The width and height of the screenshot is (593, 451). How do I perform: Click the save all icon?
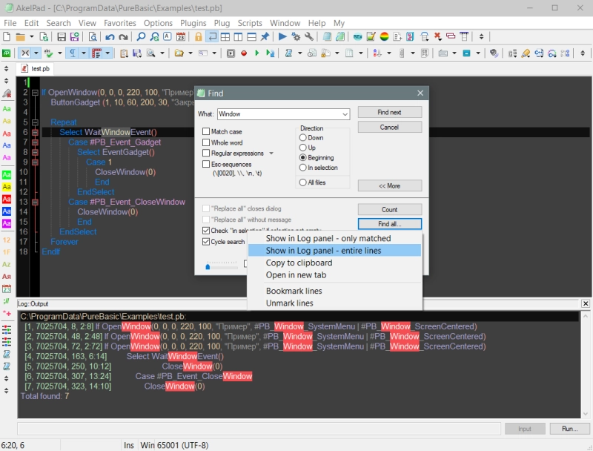(75, 36)
